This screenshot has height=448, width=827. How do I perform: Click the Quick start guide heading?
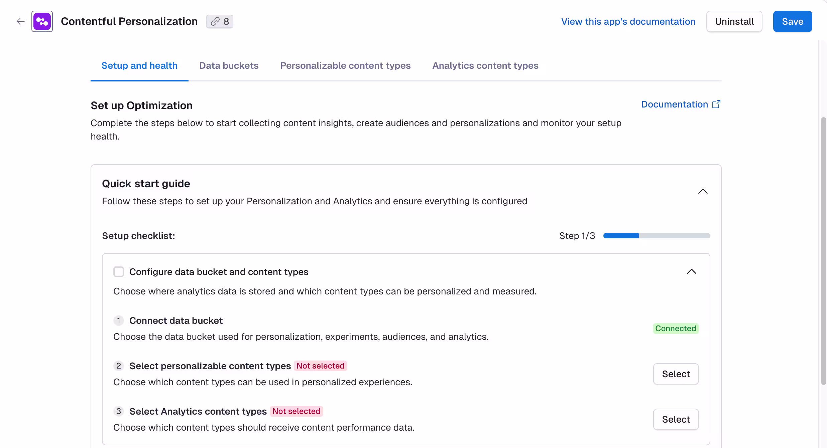(146, 184)
